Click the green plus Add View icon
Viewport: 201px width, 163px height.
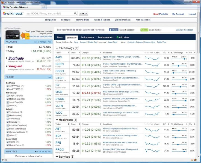pos(117,37)
